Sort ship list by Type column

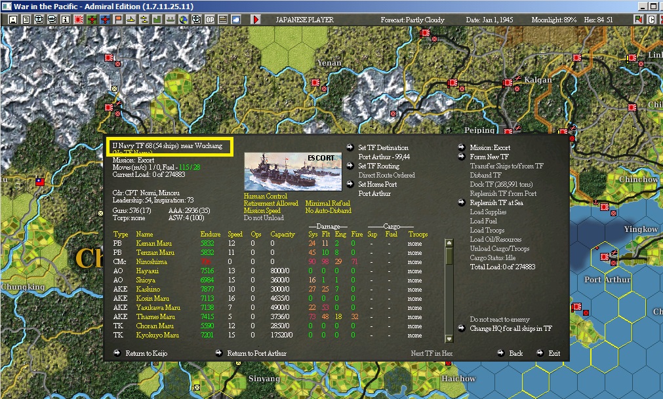pyautogui.click(x=121, y=234)
